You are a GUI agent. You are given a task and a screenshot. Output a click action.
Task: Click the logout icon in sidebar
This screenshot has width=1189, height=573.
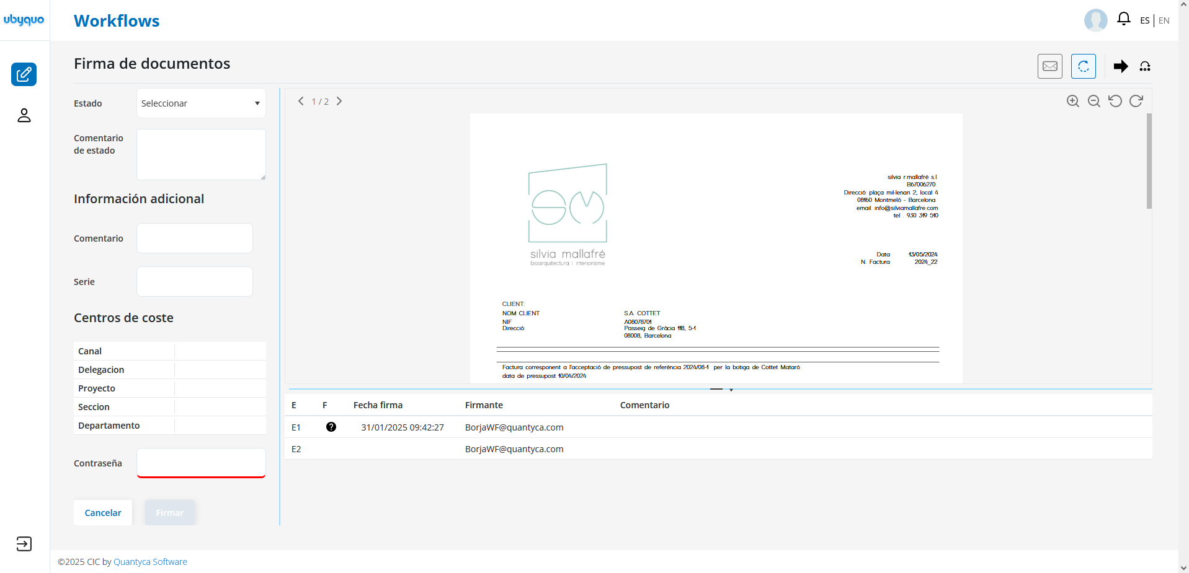pyautogui.click(x=24, y=544)
